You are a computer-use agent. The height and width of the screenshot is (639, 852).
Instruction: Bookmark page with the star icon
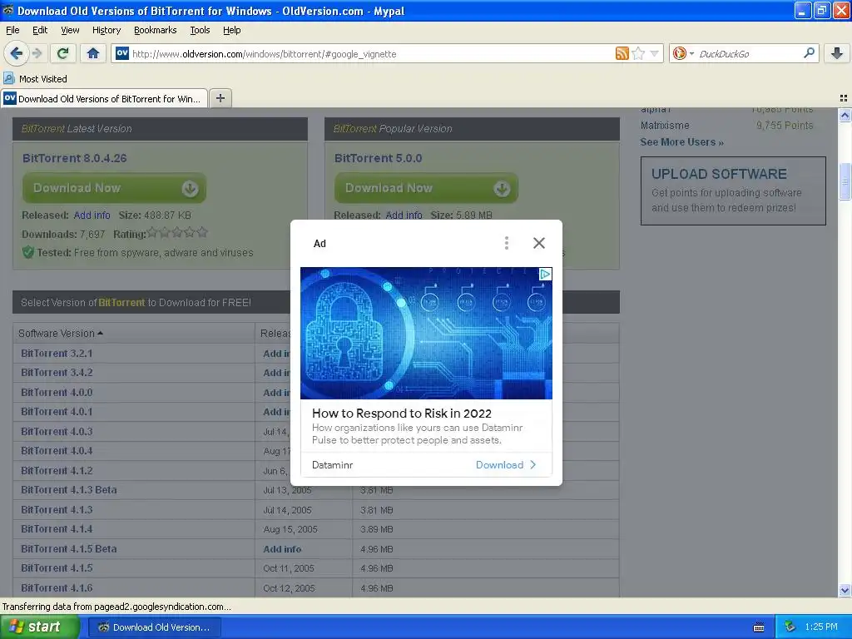click(x=638, y=53)
